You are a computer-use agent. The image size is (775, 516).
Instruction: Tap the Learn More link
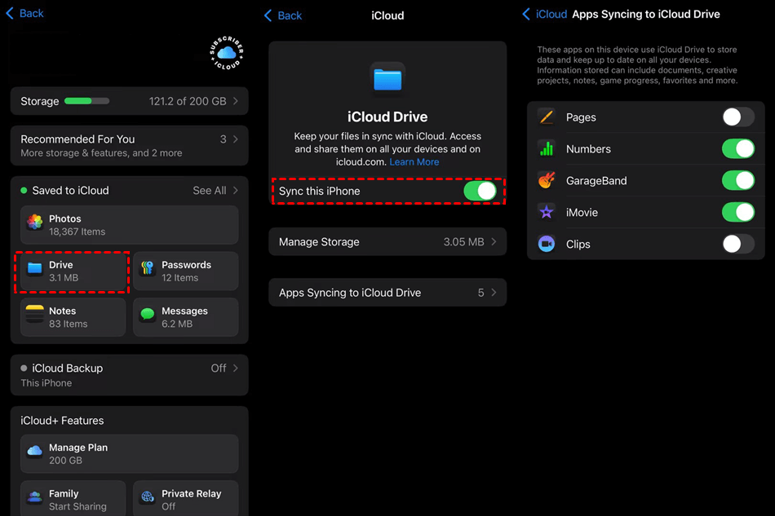pos(414,162)
